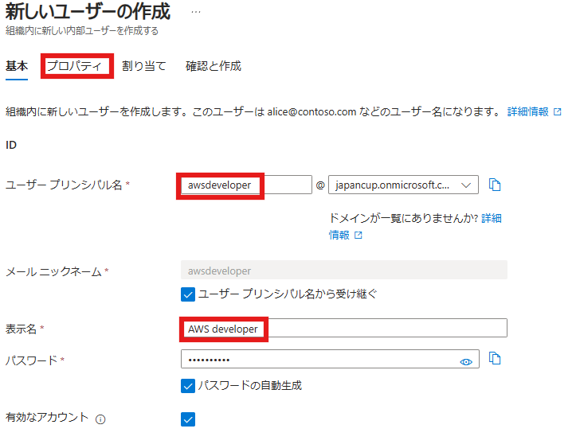Click subtitle 組織内に新しい内部ユーザーを作成する
This screenshot has width=576, height=448.
pos(81,31)
